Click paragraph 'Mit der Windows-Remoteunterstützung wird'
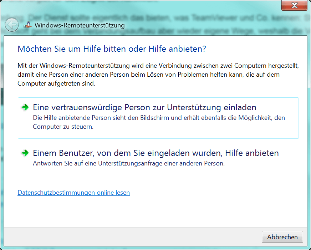The height and width of the screenshot is (250, 311). 158,75
